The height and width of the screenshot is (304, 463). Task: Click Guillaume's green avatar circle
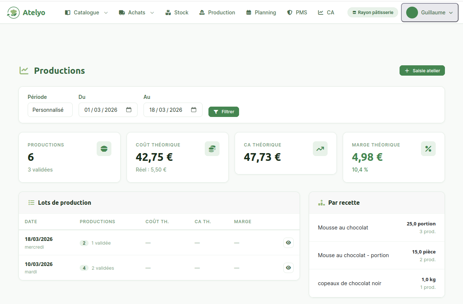pos(412,13)
